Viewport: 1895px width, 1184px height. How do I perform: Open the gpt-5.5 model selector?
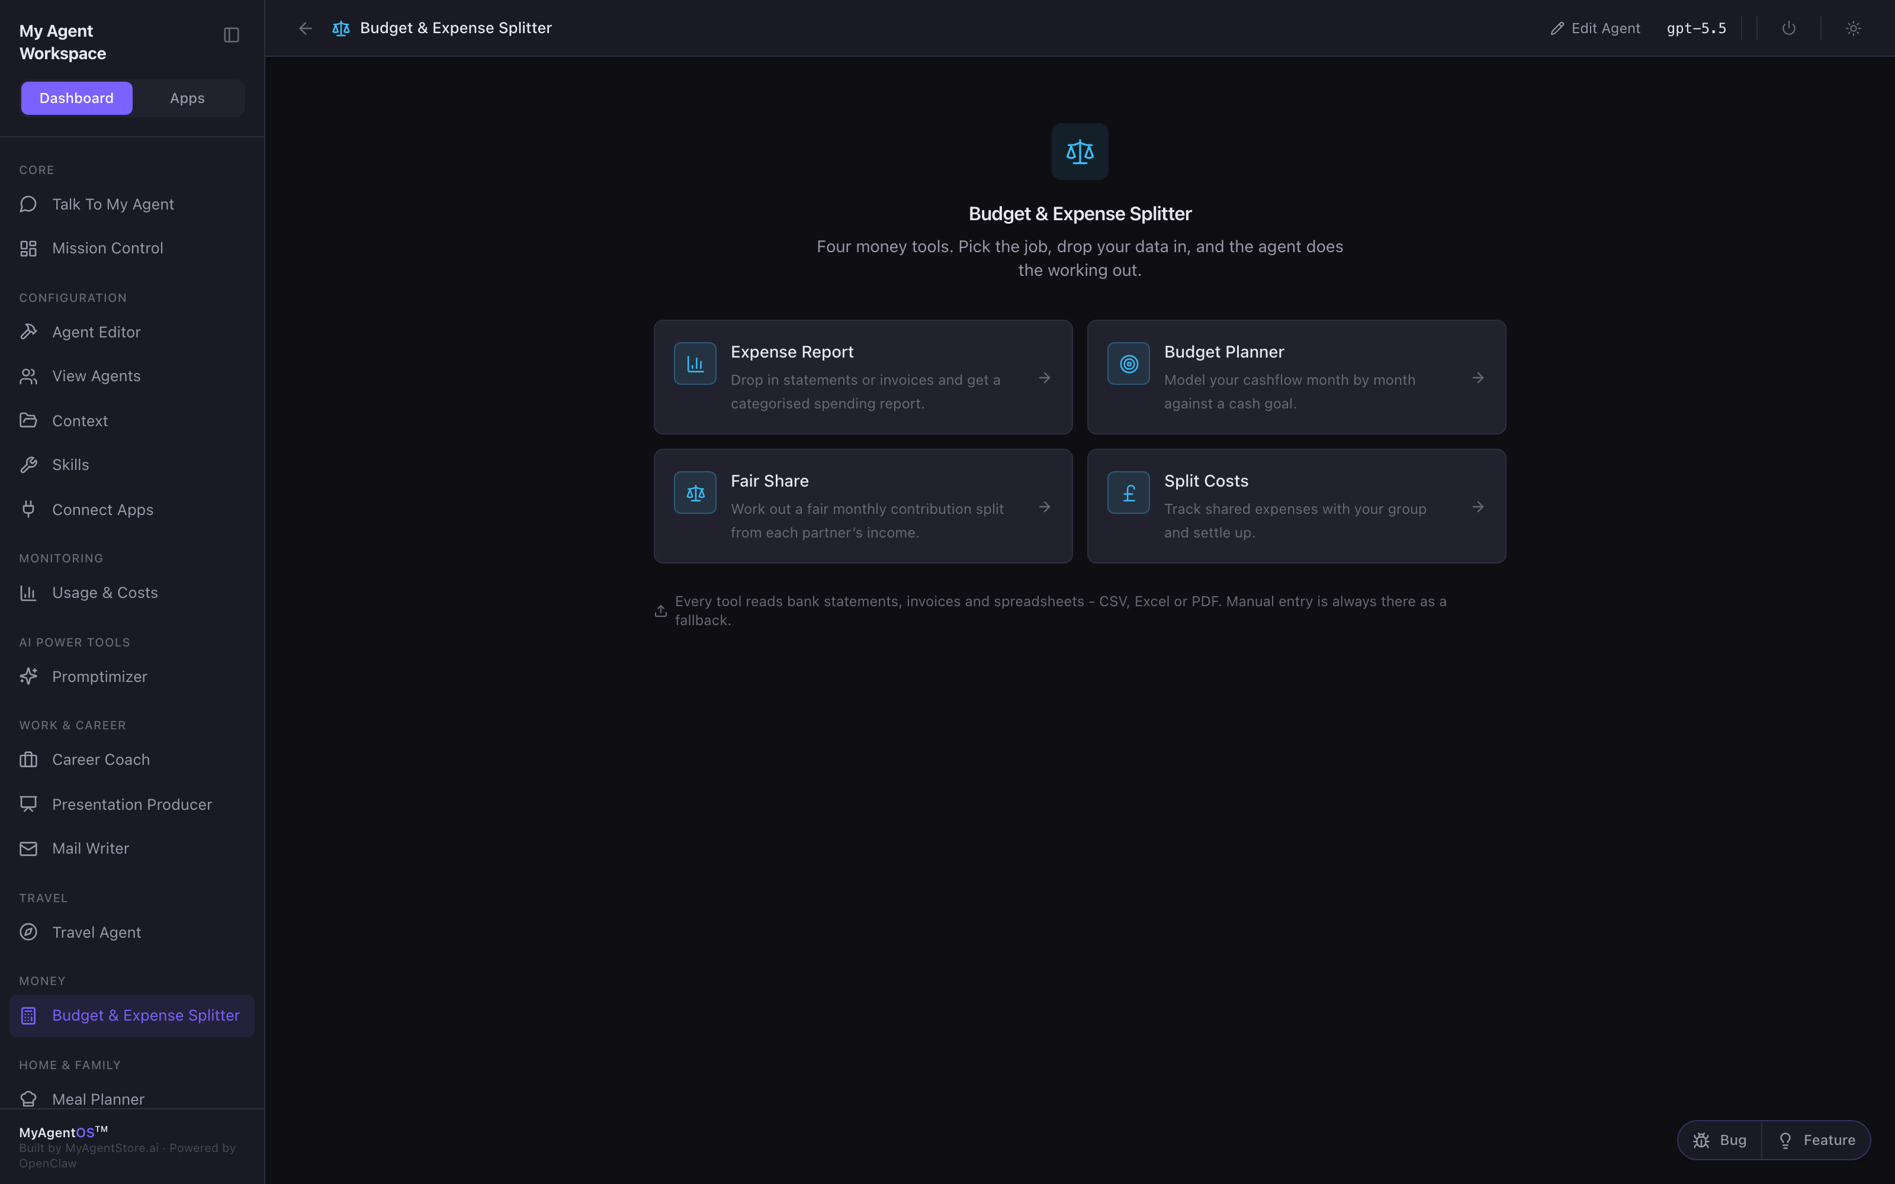1696,28
